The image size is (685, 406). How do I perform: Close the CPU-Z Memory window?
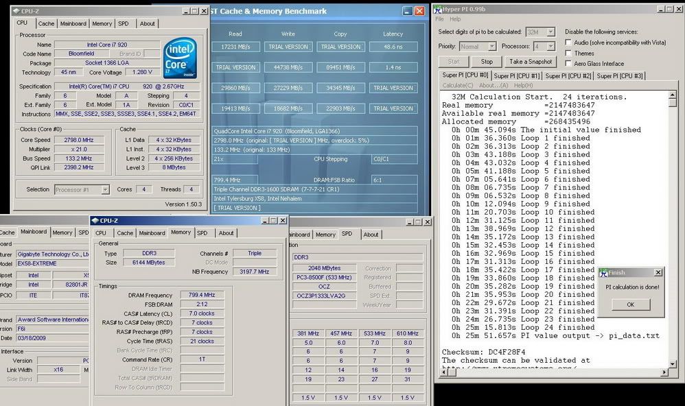coord(282,221)
